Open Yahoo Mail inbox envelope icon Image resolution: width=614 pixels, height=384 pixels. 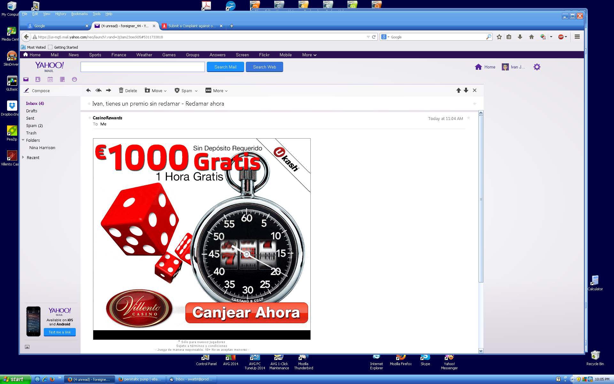point(26,79)
